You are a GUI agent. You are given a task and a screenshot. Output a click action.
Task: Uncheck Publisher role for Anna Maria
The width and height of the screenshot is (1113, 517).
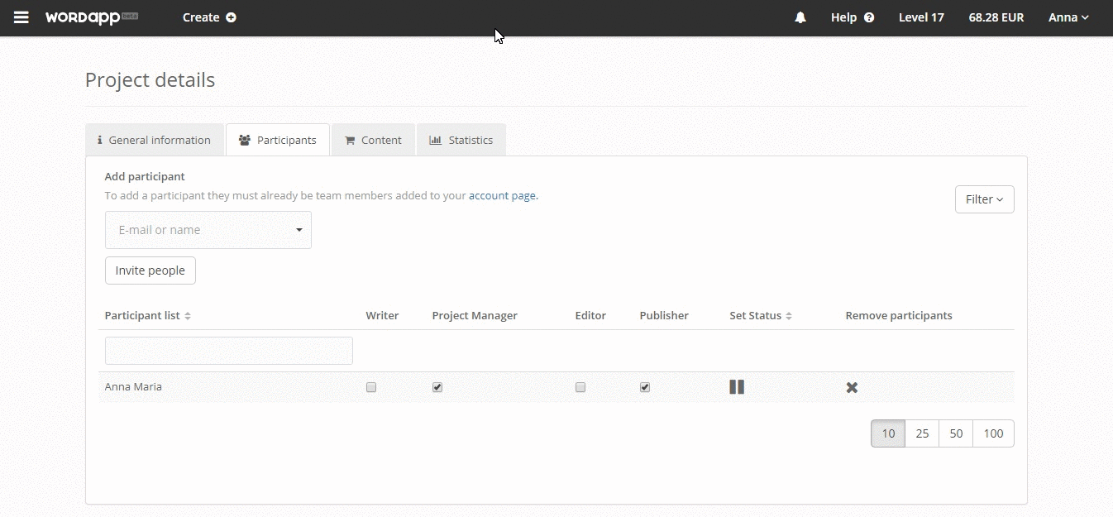tap(645, 387)
